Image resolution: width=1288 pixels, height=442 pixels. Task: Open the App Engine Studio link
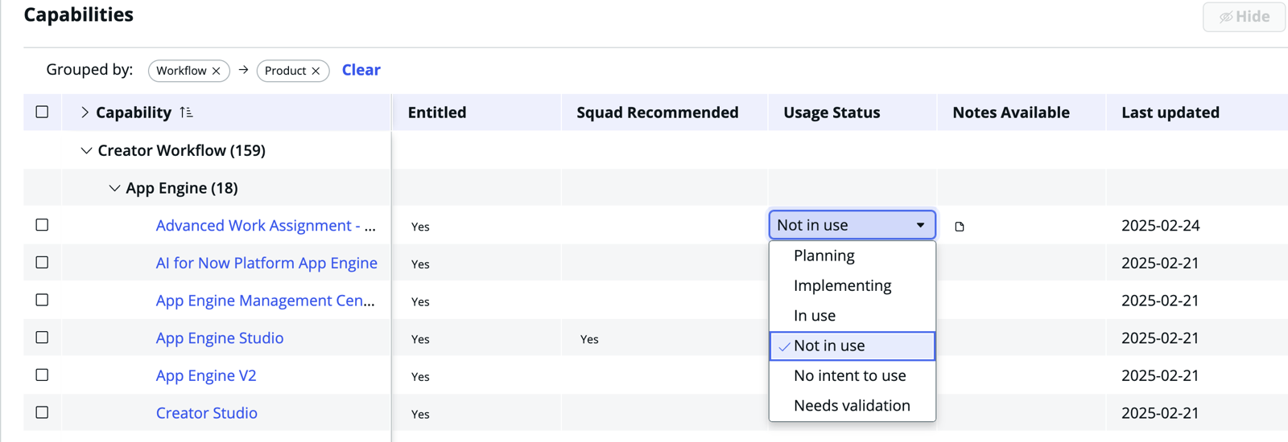click(220, 338)
